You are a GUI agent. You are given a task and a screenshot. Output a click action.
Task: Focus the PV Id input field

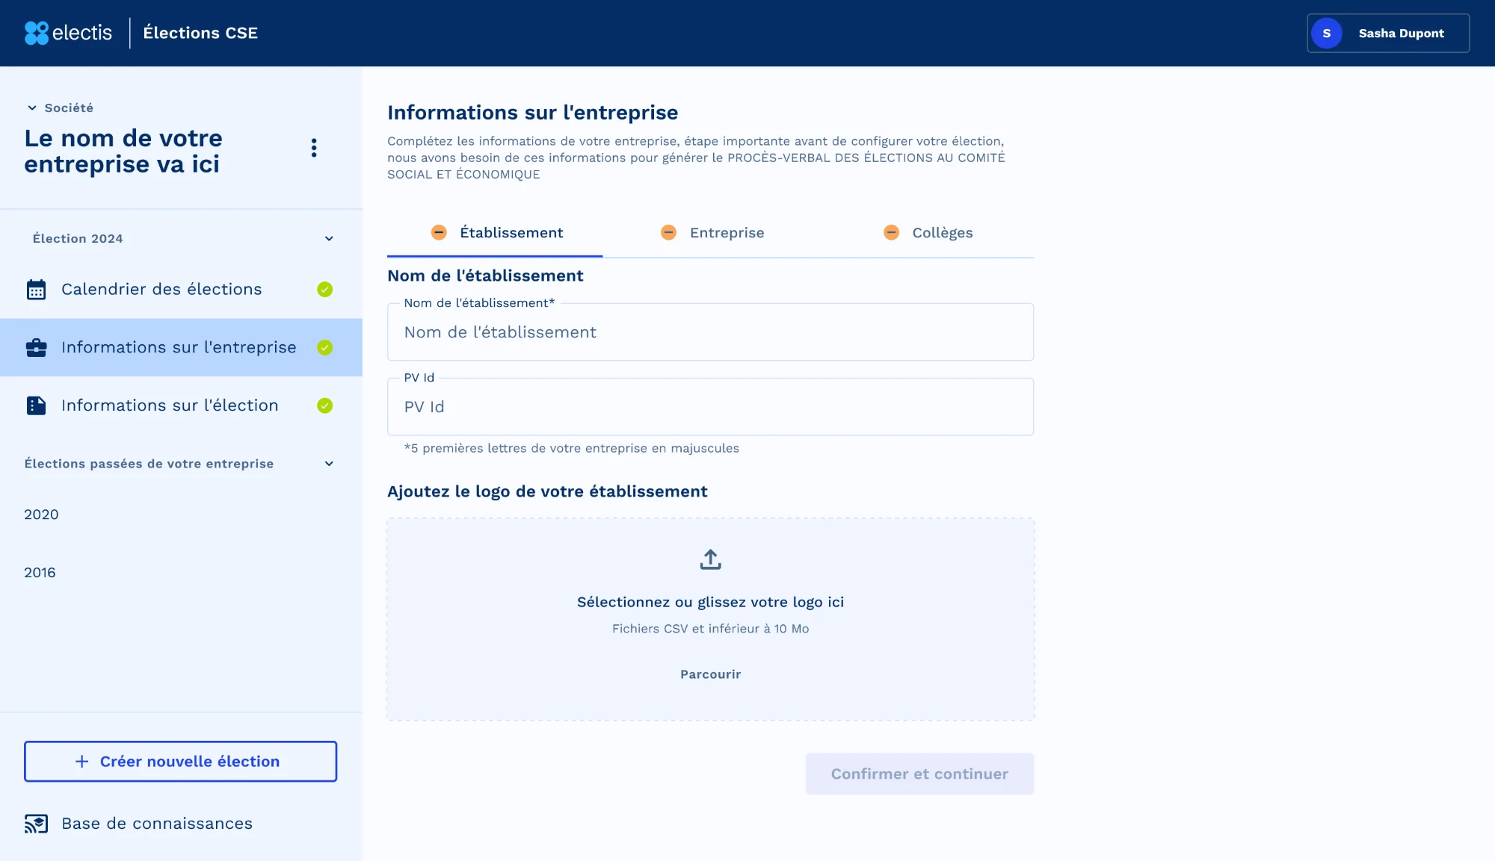pos(710,407)
